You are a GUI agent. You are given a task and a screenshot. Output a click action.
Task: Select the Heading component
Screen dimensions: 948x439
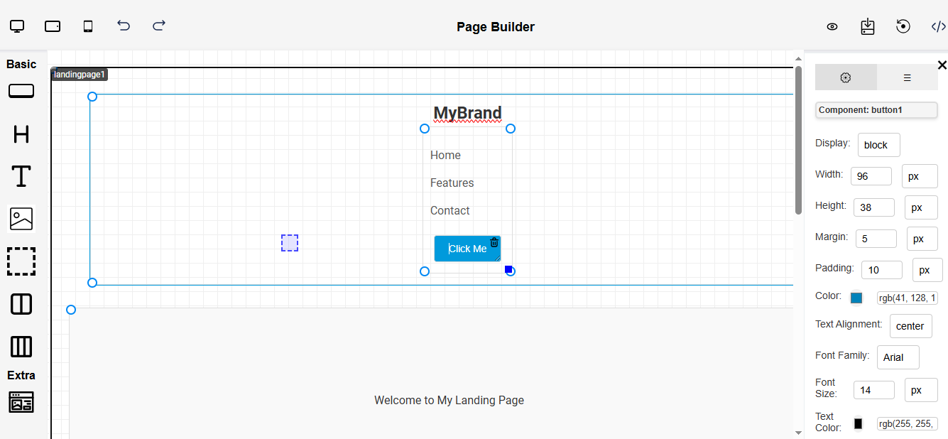[21, 134]
